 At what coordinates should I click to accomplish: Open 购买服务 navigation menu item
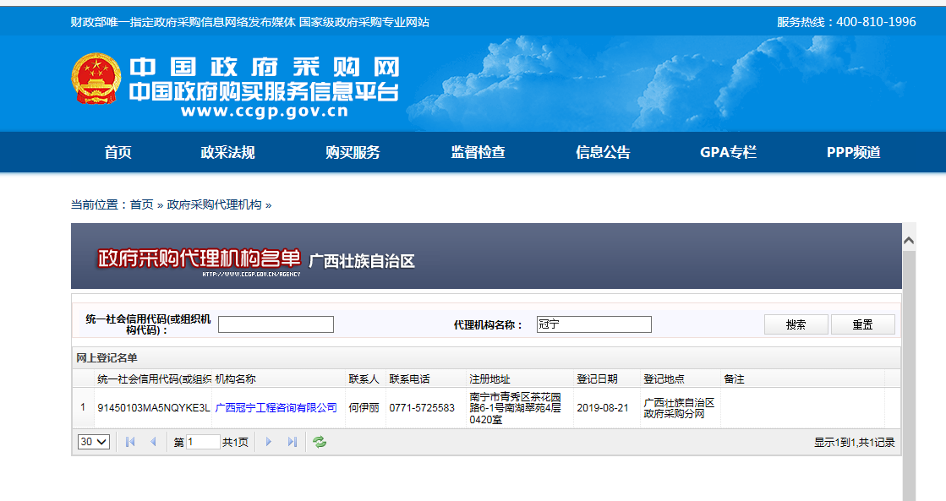click(x=353, y=152)
